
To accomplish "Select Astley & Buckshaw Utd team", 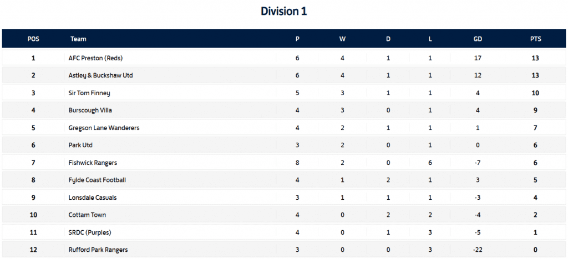I will [100, 75].
